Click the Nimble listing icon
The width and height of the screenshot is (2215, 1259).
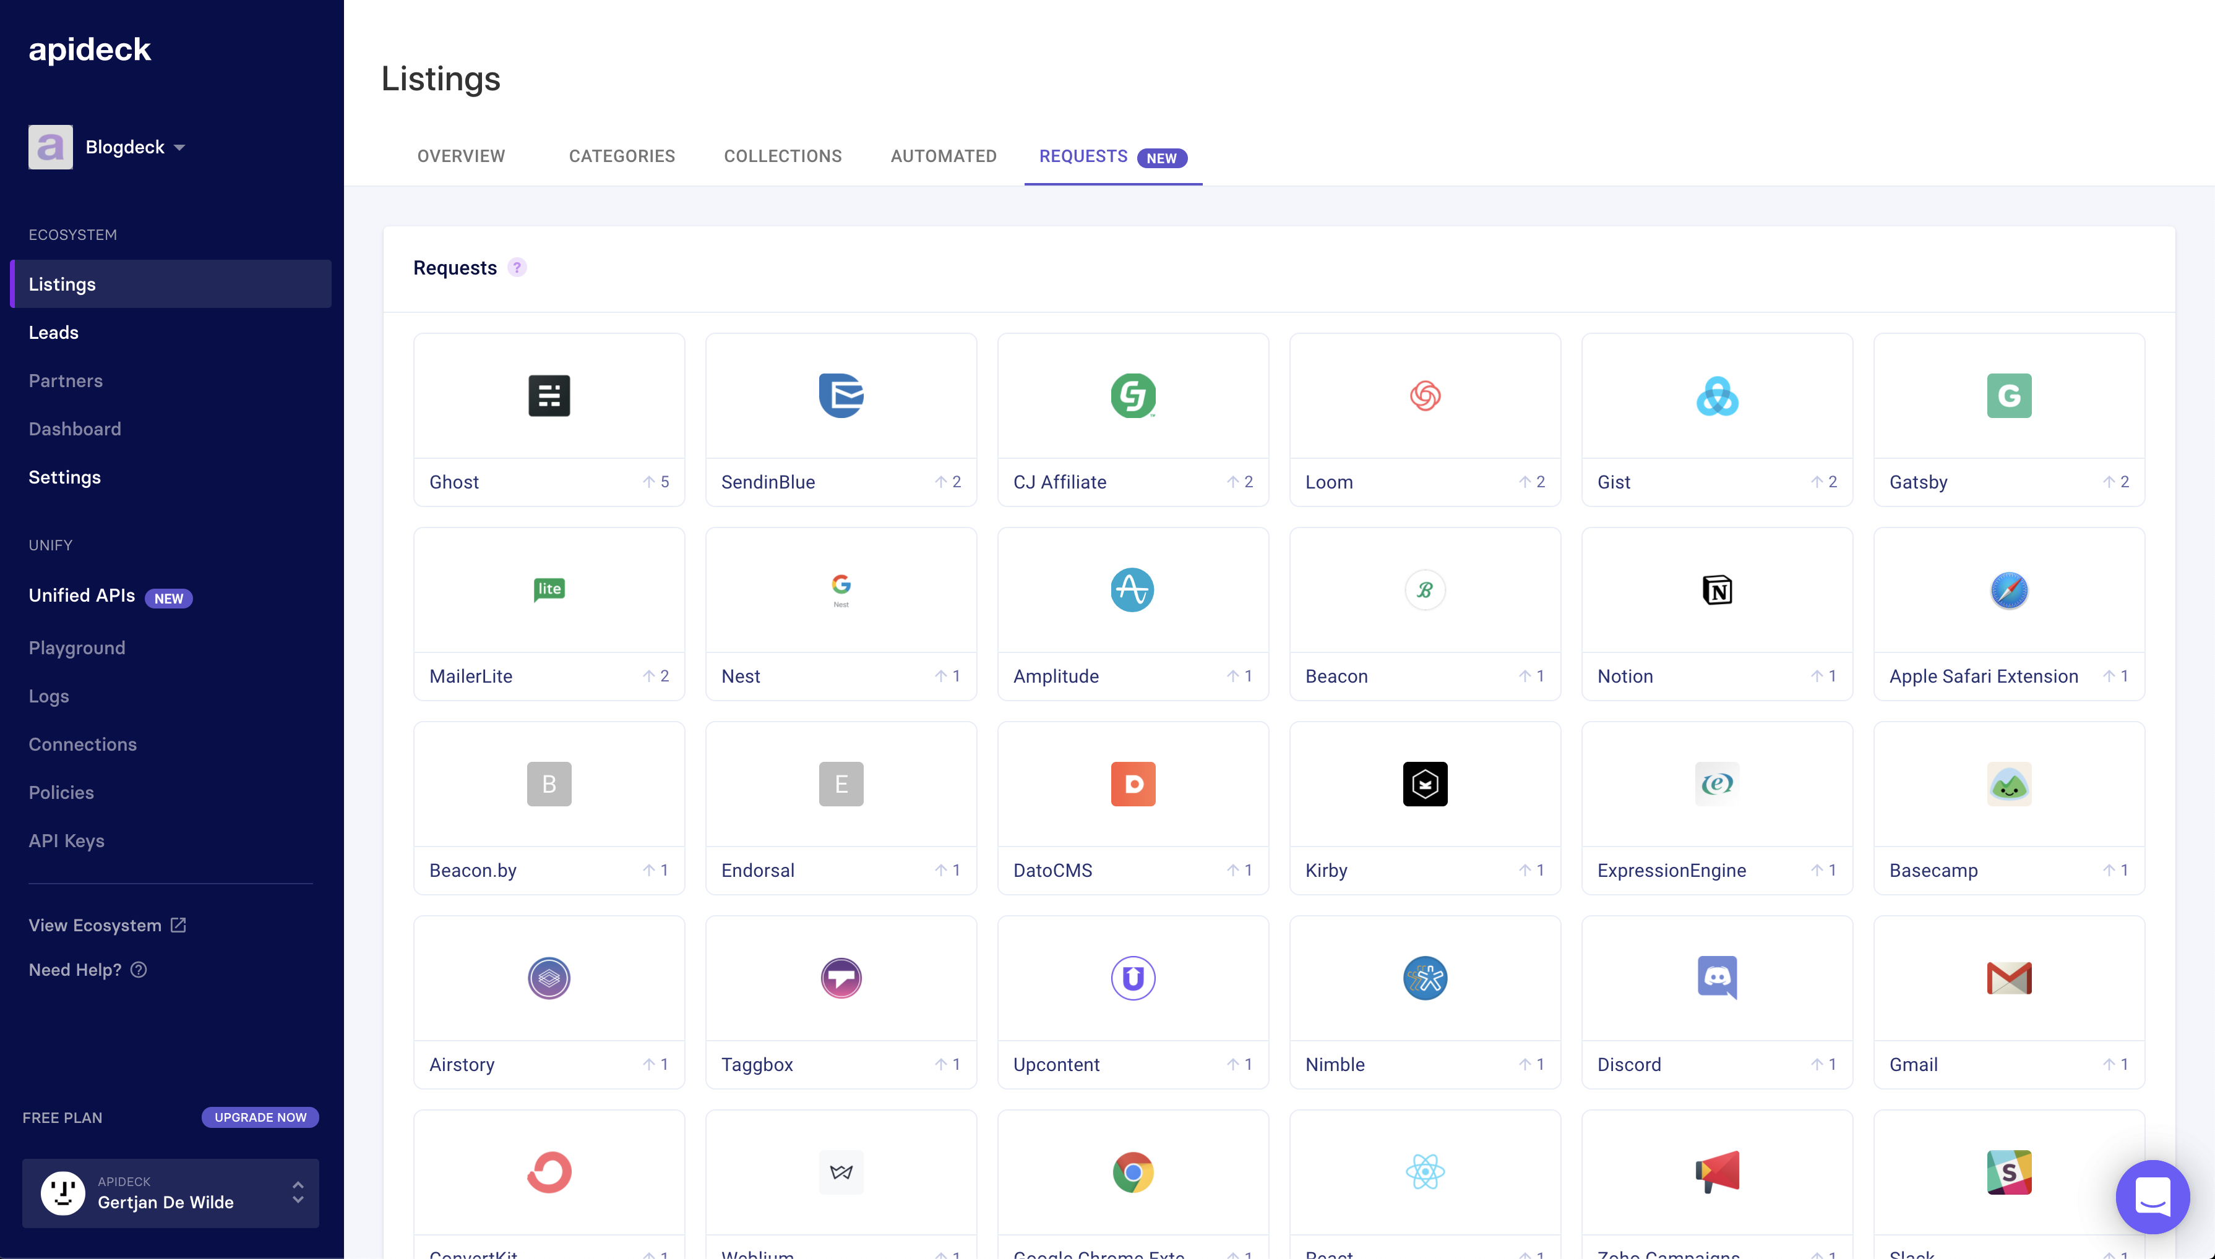1426,978
